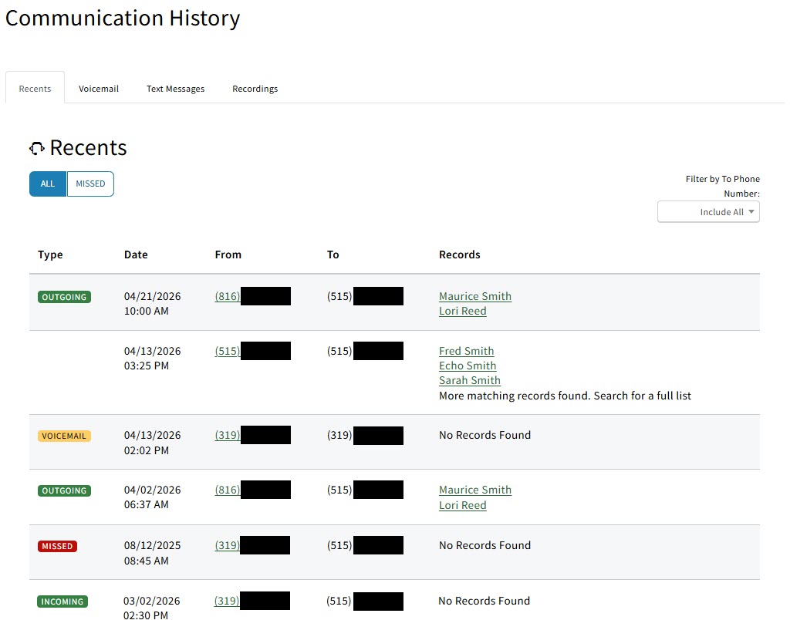The height and width of the screenshot is (620, 790).
Task: Click the Records column header
Action: 460,254
